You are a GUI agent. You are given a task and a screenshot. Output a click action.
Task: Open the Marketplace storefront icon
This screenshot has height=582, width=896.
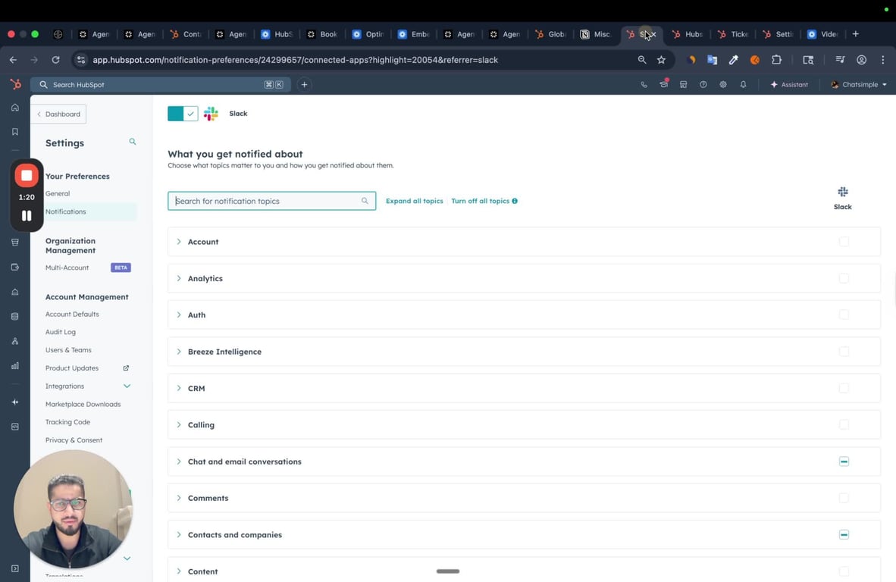click(x=684, y=85)
